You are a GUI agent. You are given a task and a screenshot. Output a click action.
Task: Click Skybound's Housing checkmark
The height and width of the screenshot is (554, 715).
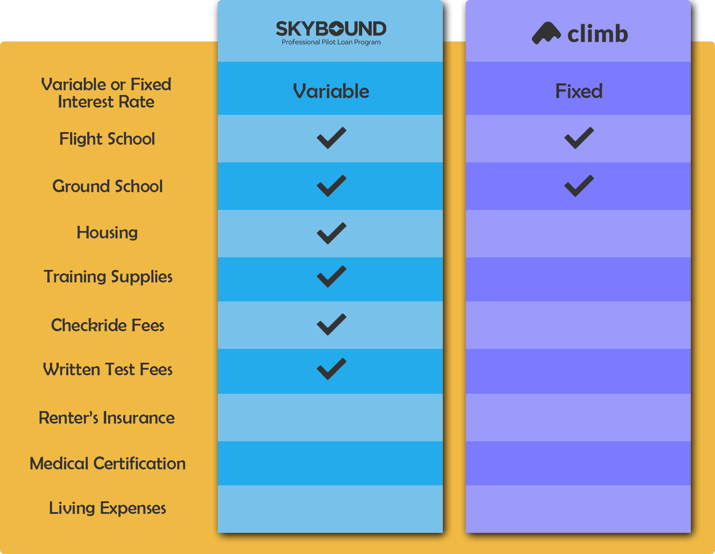pyautogui.click(x=331, y=234)
